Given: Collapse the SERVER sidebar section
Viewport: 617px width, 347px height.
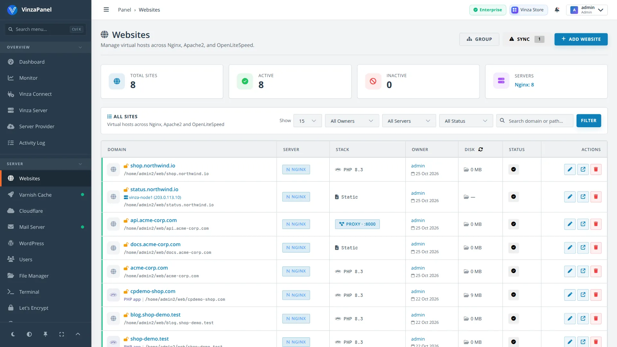Looking at the screenshot, I should click(46, 164).
